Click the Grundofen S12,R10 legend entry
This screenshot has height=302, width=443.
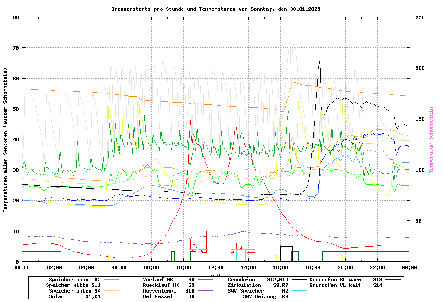tap(258, 280)
